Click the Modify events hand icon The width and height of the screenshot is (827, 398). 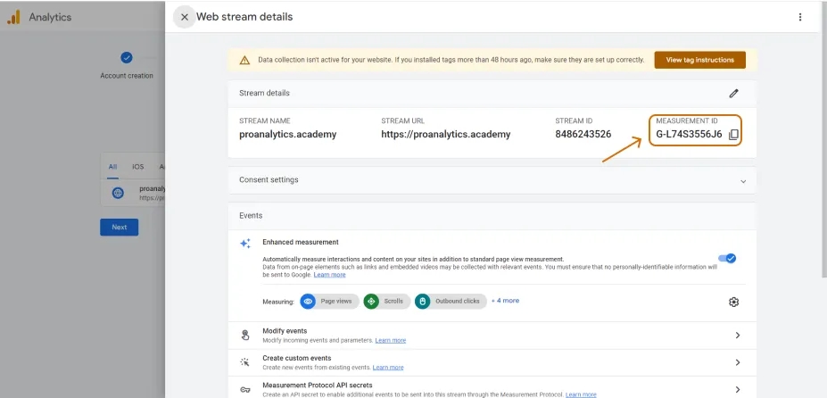[245, 336]
